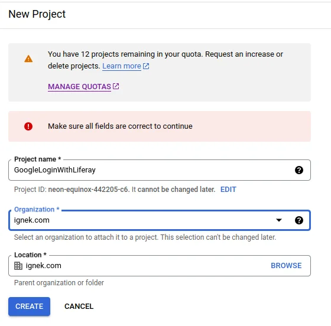Image resolution: width=331 pixels, height=326 pixels.
Task: Click the Organization field help icon
Action: [299, 220]
